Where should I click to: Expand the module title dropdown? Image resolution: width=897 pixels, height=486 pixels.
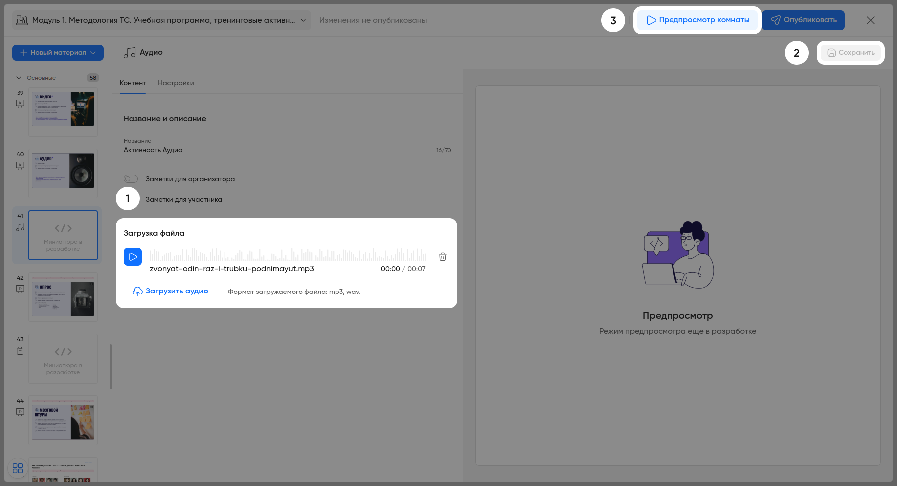tap(303, 20)
